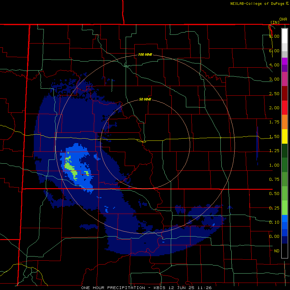290x290 pixels.
Task: Click the 50 NMI range ring label
Action: pyautogui.click(x=145, y=99)
